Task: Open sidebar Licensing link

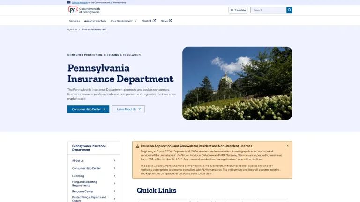Action: tap(78, 176)
